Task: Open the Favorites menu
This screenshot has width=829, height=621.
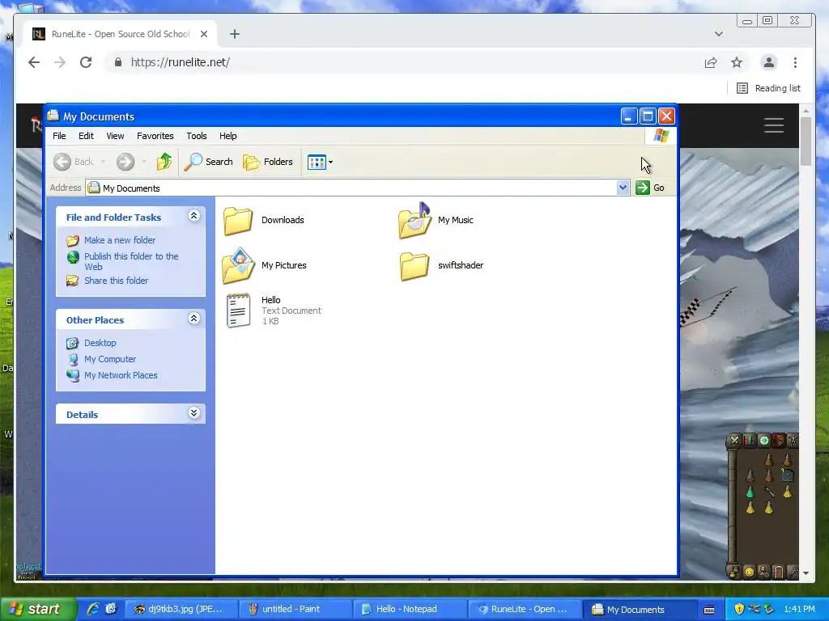Action: (155, 136)
